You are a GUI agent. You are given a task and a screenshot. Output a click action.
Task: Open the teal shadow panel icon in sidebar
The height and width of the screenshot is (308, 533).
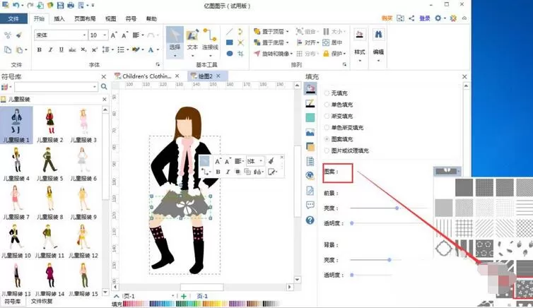pyautogui.click(x=310, y=117)
